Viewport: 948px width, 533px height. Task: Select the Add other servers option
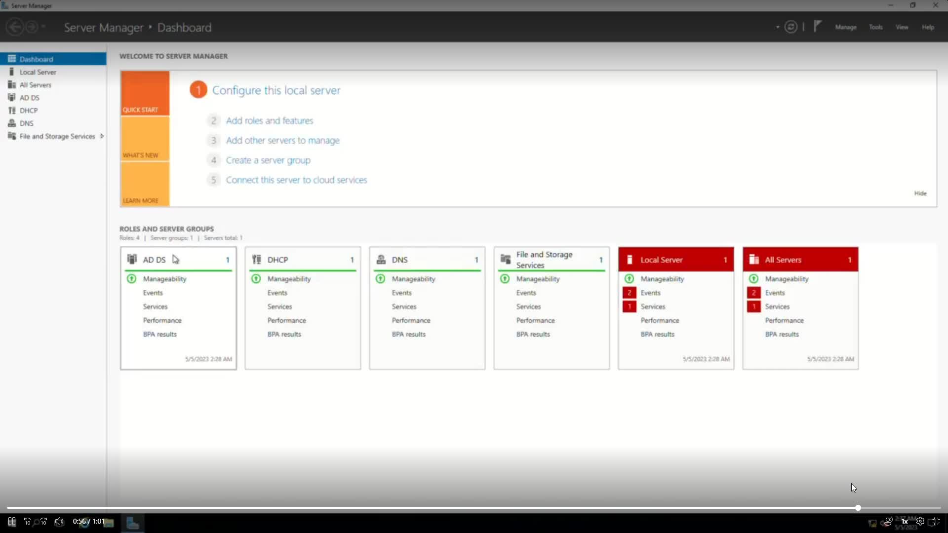(282, 140)
